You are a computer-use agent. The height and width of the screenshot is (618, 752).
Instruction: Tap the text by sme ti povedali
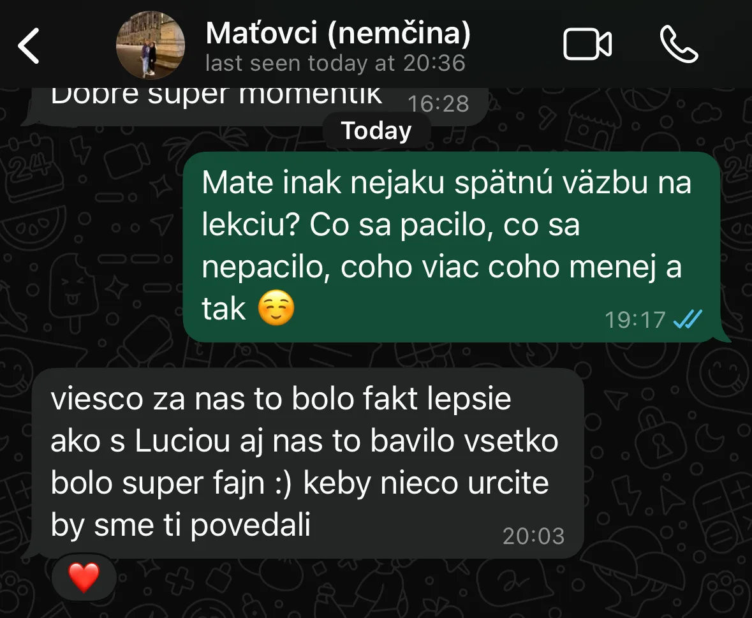point(181,526)
